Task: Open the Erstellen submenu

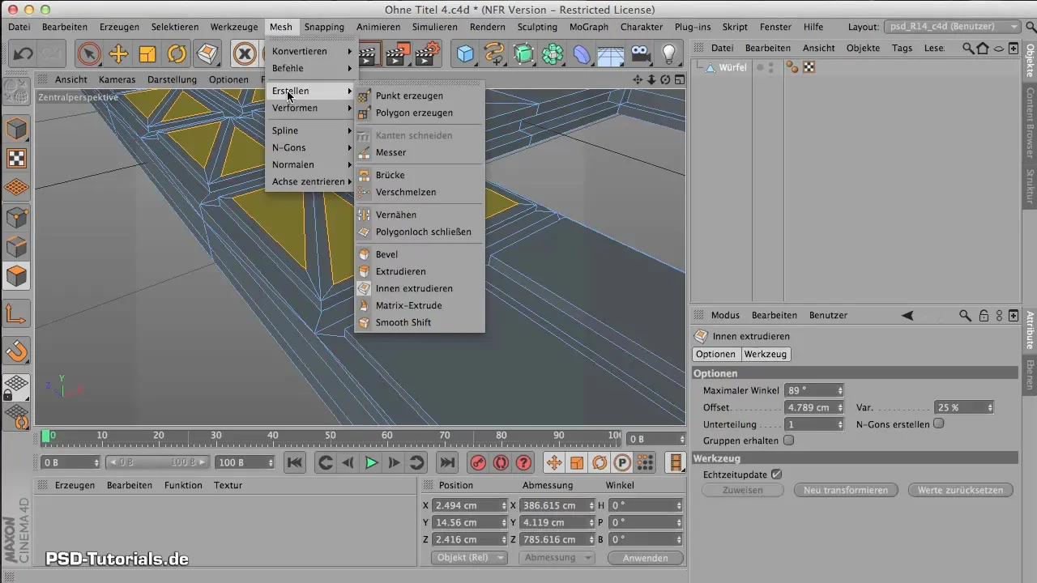Action: (x=311, y=91)
